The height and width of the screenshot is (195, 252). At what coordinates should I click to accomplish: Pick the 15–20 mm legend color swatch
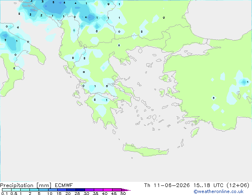pos(62,190)
